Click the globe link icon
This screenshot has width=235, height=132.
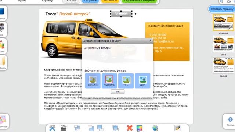pos(155,128)
